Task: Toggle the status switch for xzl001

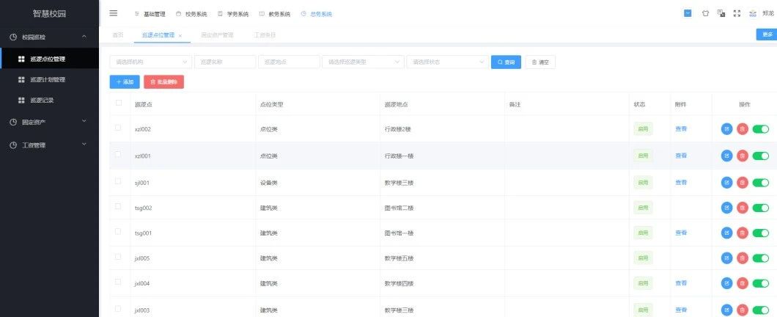Action: [x=760, y=156]
